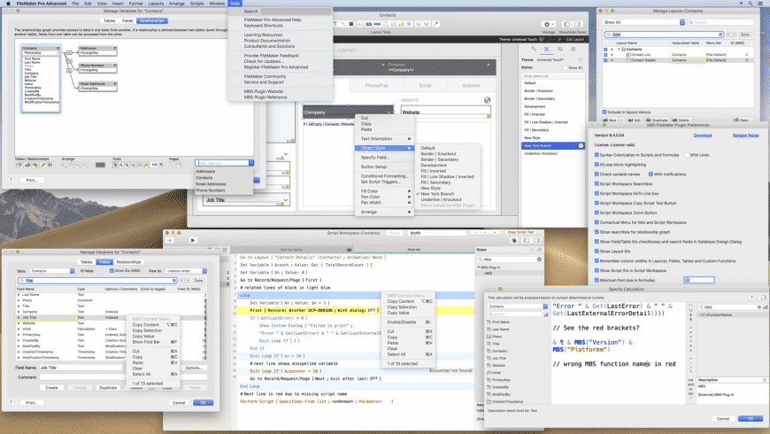Click the run script play button in Script Workspace
770x434 pixels.
193,240
